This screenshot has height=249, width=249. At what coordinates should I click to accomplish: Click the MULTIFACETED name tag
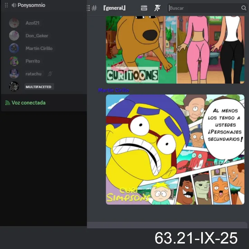pos(39,87)
